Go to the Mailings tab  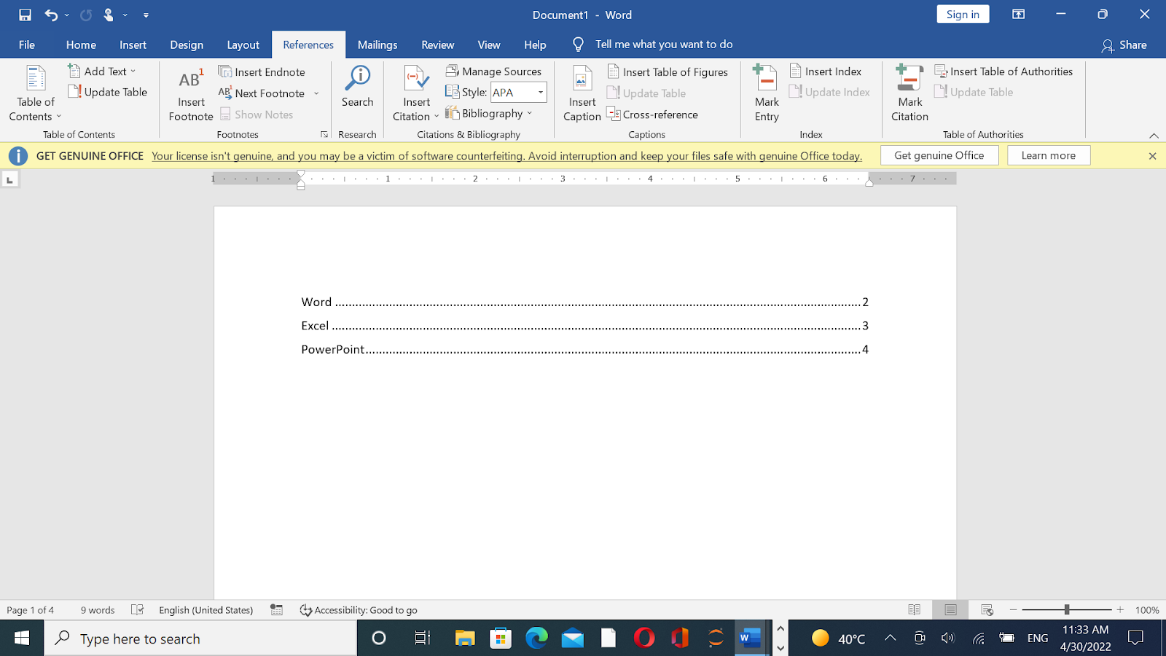(x=377, y=44)
